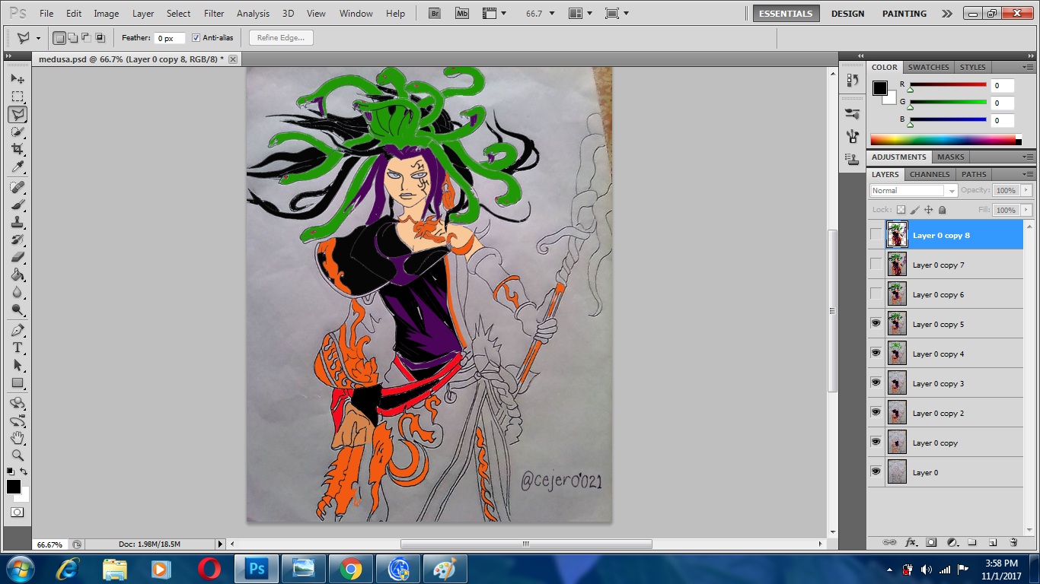Swap foreground and background colors
This screenshot has width=1040, height=584.
tap(24, 471)
